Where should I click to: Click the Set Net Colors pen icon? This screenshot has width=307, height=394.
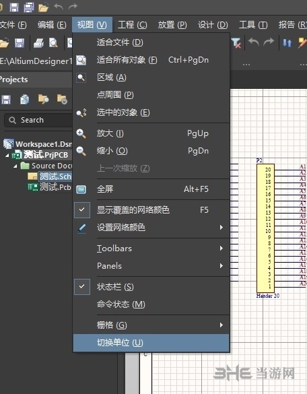coord(81,228)
